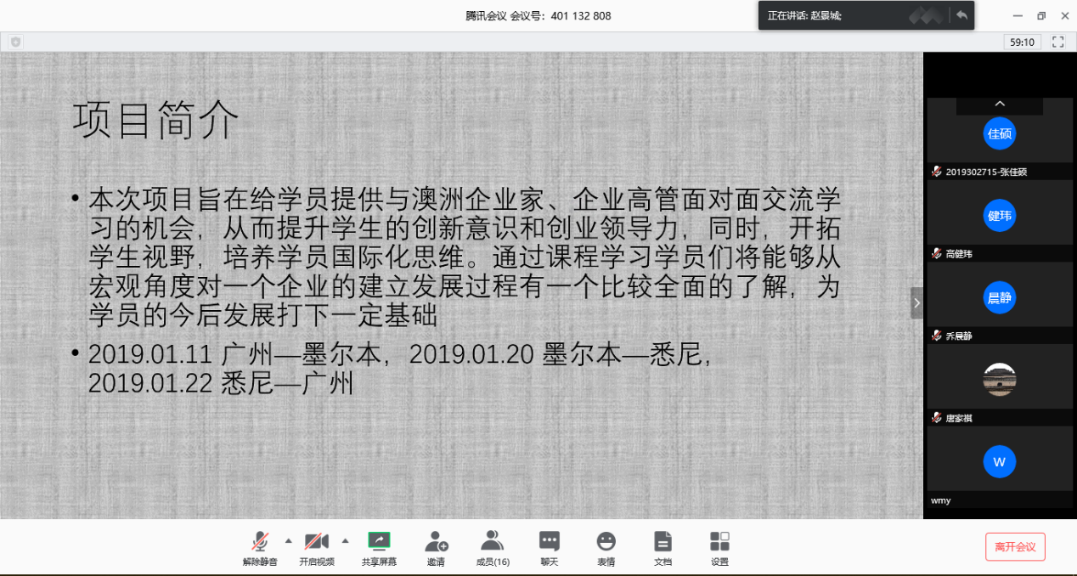Collapse the participant video sidebar

tap(916, 302)
